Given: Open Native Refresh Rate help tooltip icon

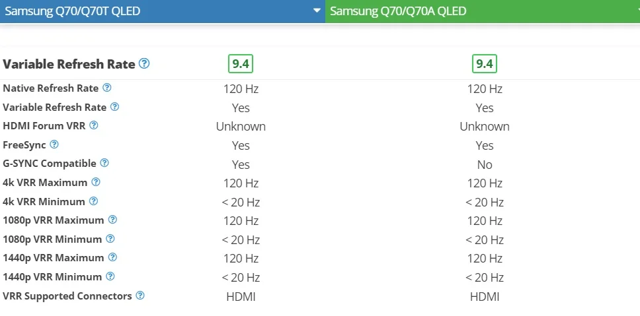Looking at the screenshot, I should (x=107, y=88).
